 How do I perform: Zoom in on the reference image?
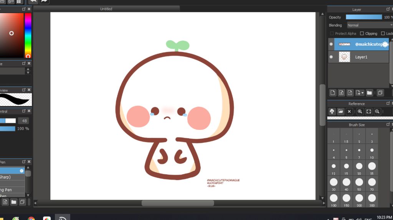(360, 111)
